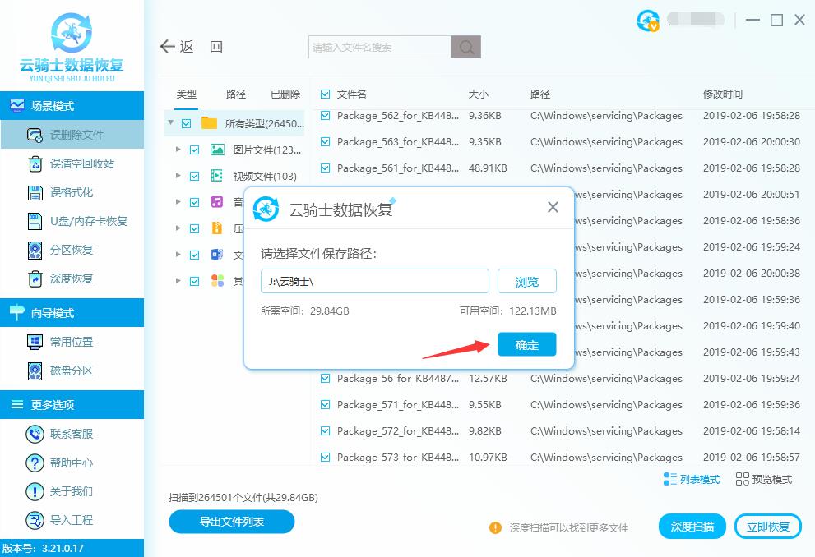Screen dimensions: 815x557
Task: Expand the compressed files tree node arrow
Action: point(178,228)
